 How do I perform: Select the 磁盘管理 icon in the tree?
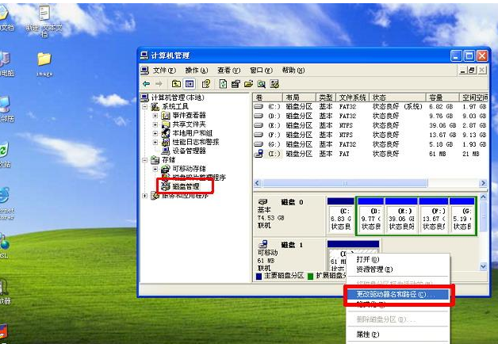click(x=166, y=186)
